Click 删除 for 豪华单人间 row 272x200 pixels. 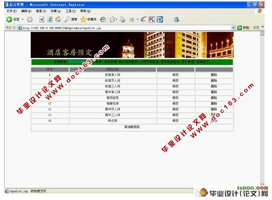point(214,92)
